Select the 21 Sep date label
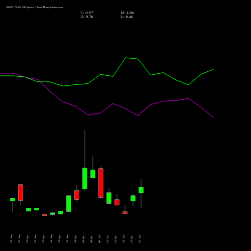 tap(28, 239)
